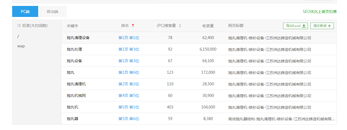Open ranking 第5页 第6位 for 抛丸器
The width and height of the screenshot is (347, 130).
click(x=129, y=119)
